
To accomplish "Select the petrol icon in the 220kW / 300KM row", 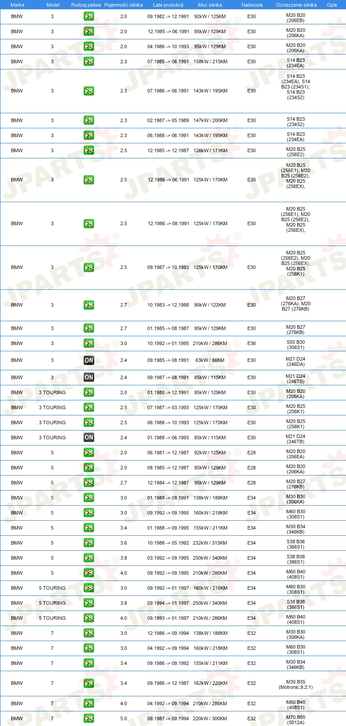I will (89, 718).
